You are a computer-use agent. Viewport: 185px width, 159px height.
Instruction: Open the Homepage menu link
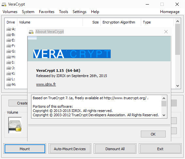click(x=170, y=12)
